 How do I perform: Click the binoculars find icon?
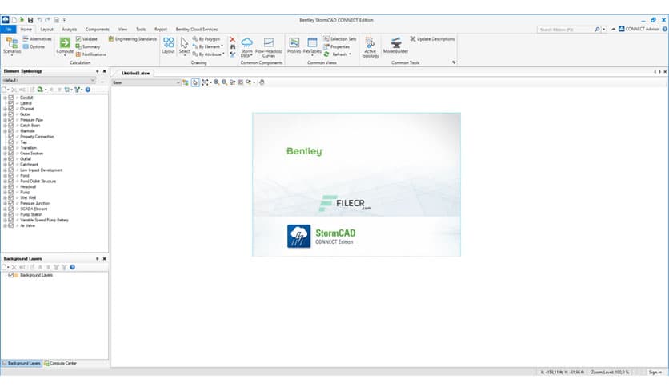(233, 47)
